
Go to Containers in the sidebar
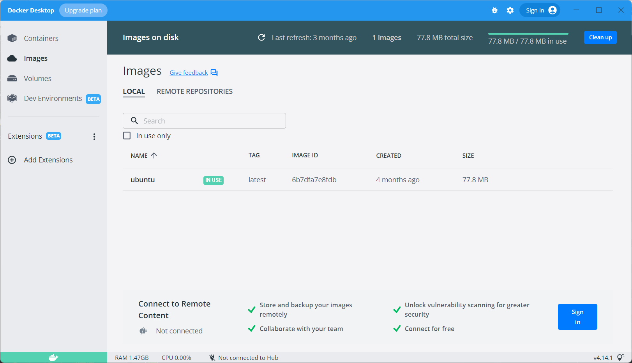[x=41, y=38]
